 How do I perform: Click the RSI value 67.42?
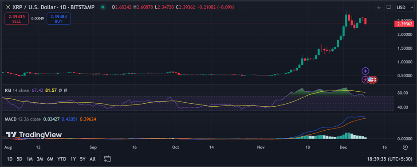pos(37,90)
